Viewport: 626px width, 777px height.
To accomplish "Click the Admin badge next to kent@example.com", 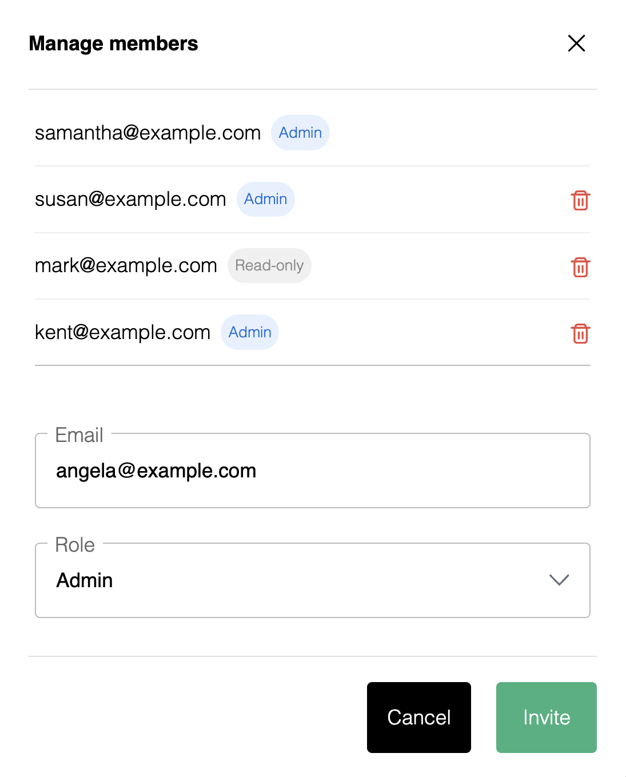I will 250,332.
